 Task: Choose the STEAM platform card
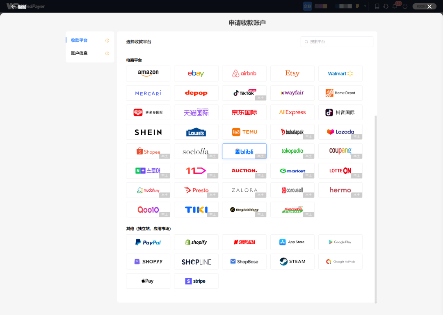292,262
